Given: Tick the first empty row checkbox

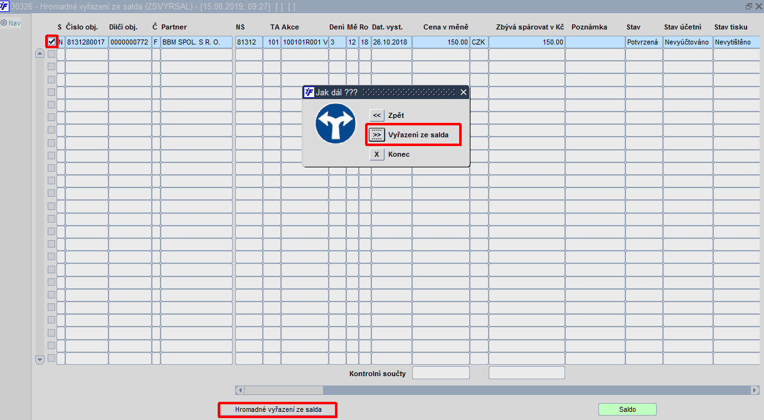Looking at the screenshot, I should [51, 55].
